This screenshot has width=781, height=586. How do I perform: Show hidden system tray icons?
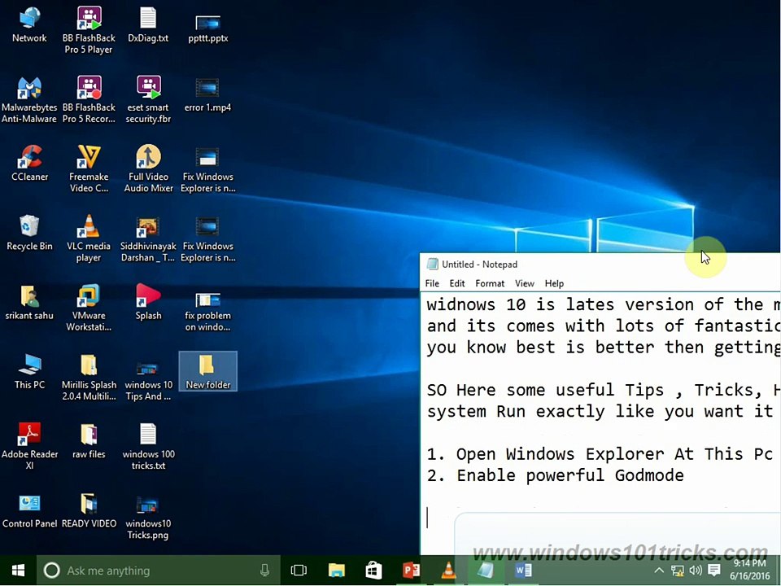(658, 571)
